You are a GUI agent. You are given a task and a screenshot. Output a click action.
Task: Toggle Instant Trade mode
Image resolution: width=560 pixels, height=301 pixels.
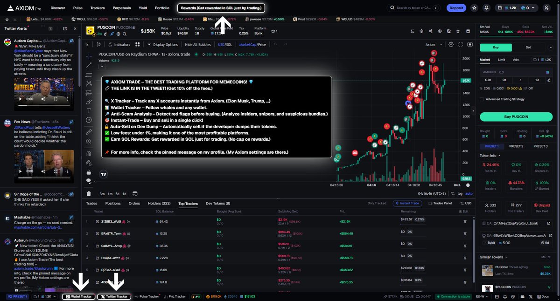[408, 203]
